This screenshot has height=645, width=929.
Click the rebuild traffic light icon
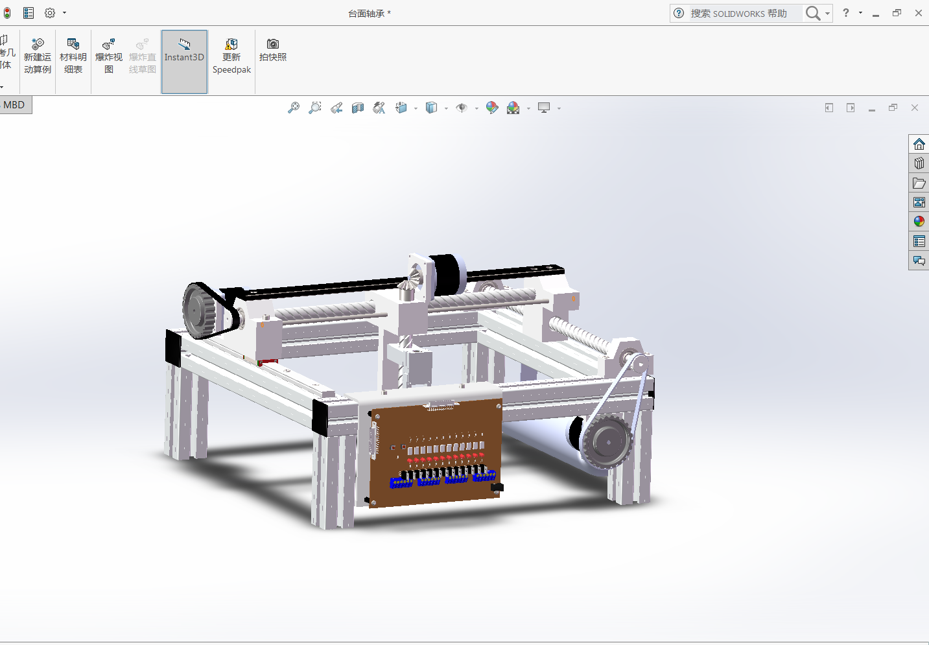coord(7,13)
